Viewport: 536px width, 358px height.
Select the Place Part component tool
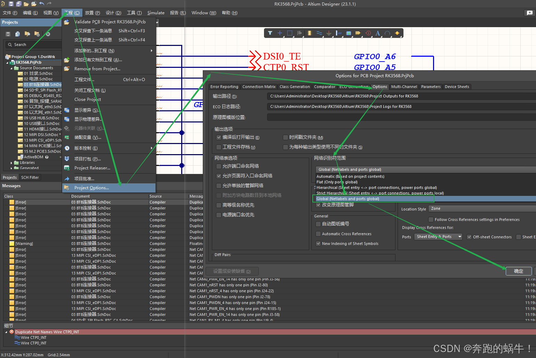tap(309, 33)
